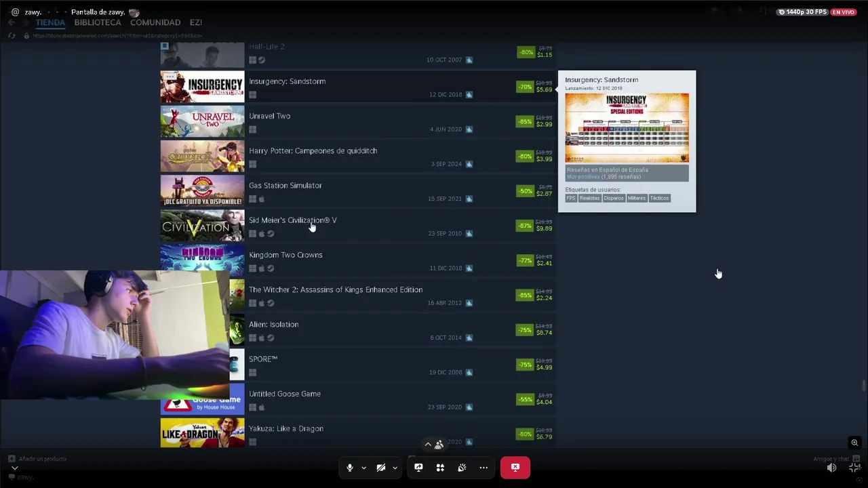Click the -55% discount on Goose Game
The width and height of the screenshot is (868, 488).
(525, 399)
